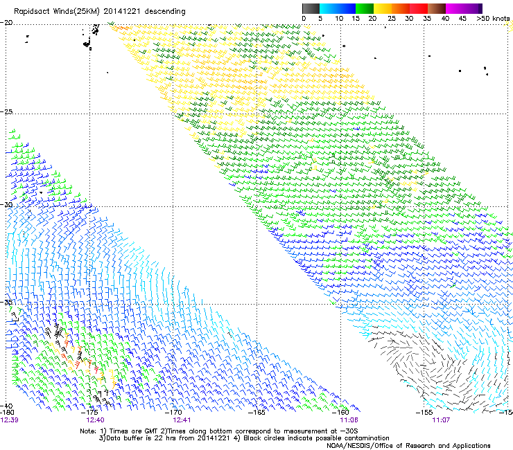Click the '-40' latitude axis label
The width and height of the screenshot is (513, 450).
[x=6, y=406]
